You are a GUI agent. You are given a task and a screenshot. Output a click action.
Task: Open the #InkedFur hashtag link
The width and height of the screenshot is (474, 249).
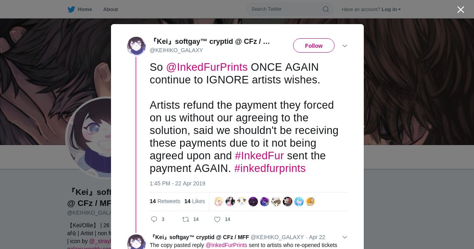pos(259,156)
